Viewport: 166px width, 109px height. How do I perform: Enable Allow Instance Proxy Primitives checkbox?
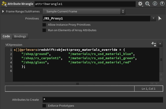[x=44, y=25]
